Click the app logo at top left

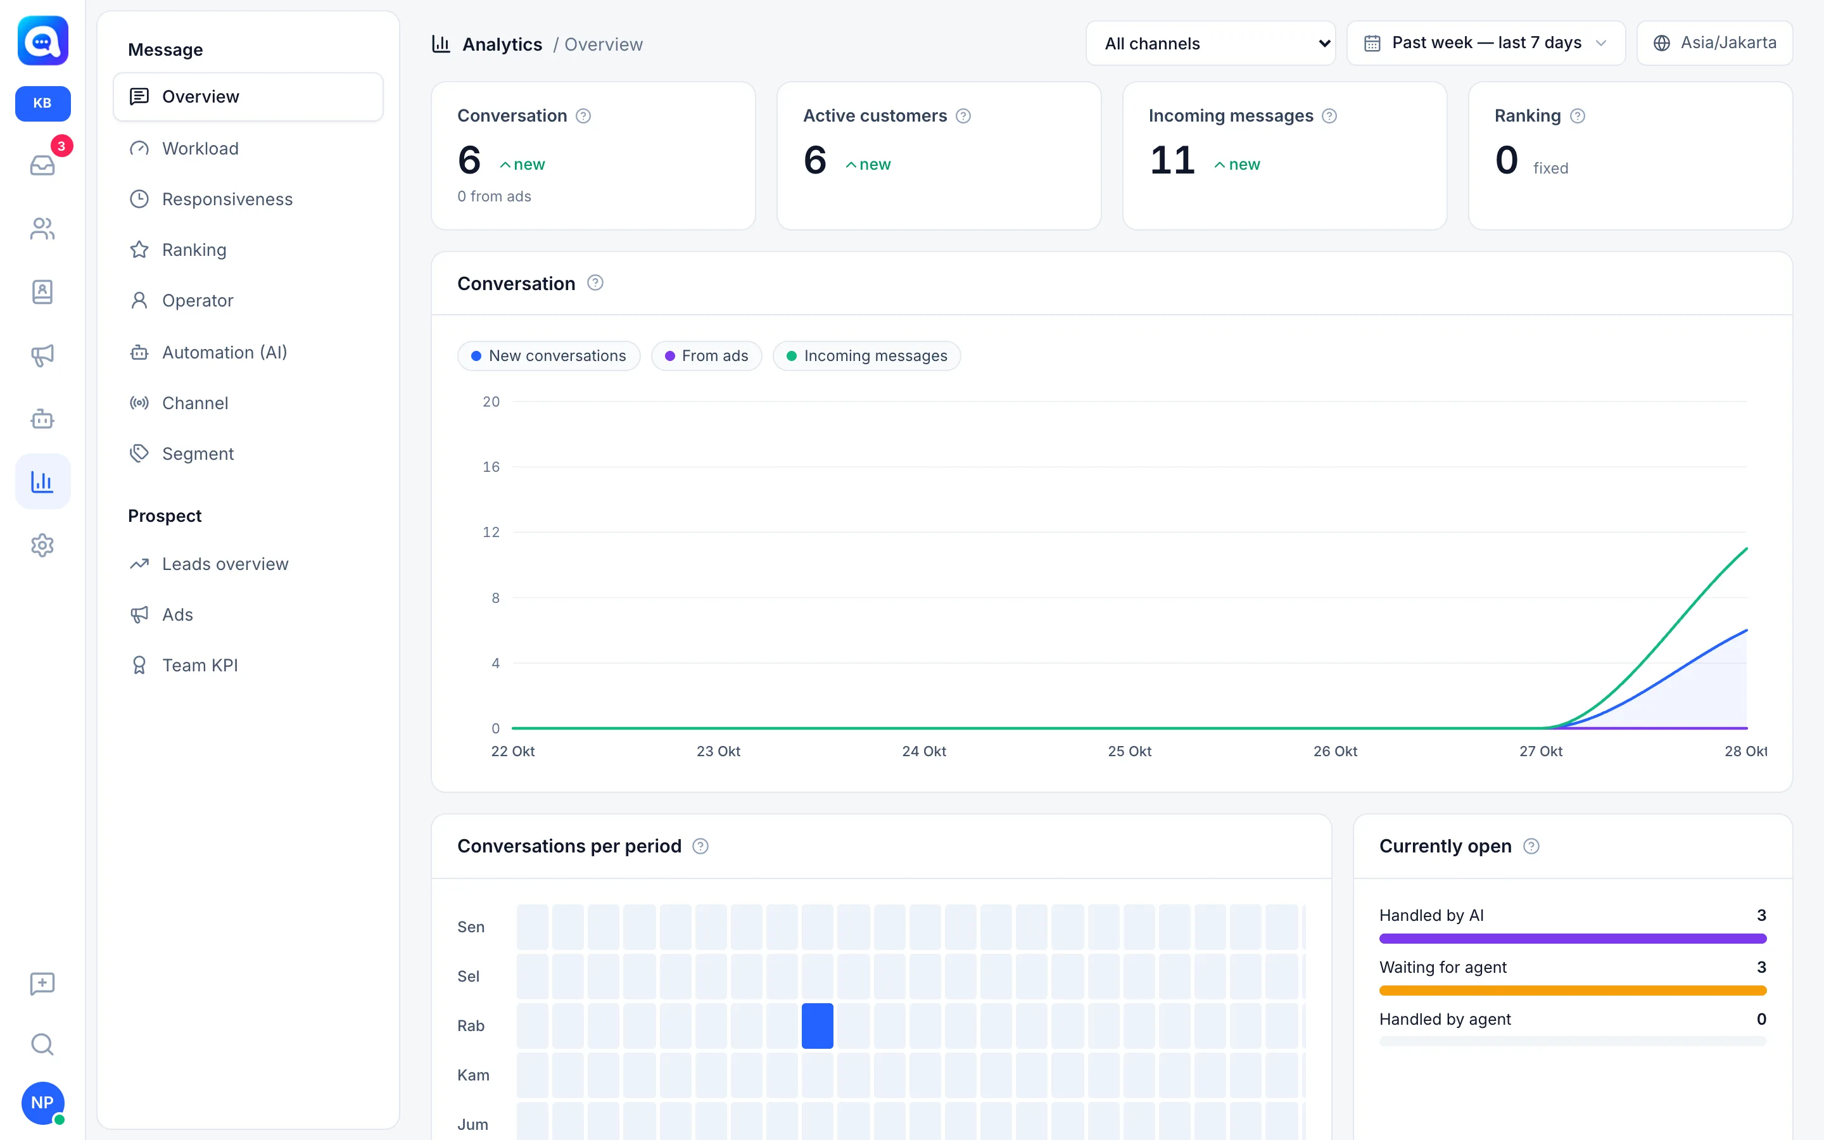point(42,41)
